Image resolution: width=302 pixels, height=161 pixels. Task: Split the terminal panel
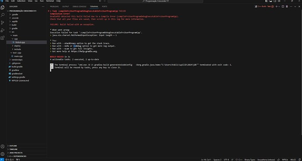click(x=283, y=7)
